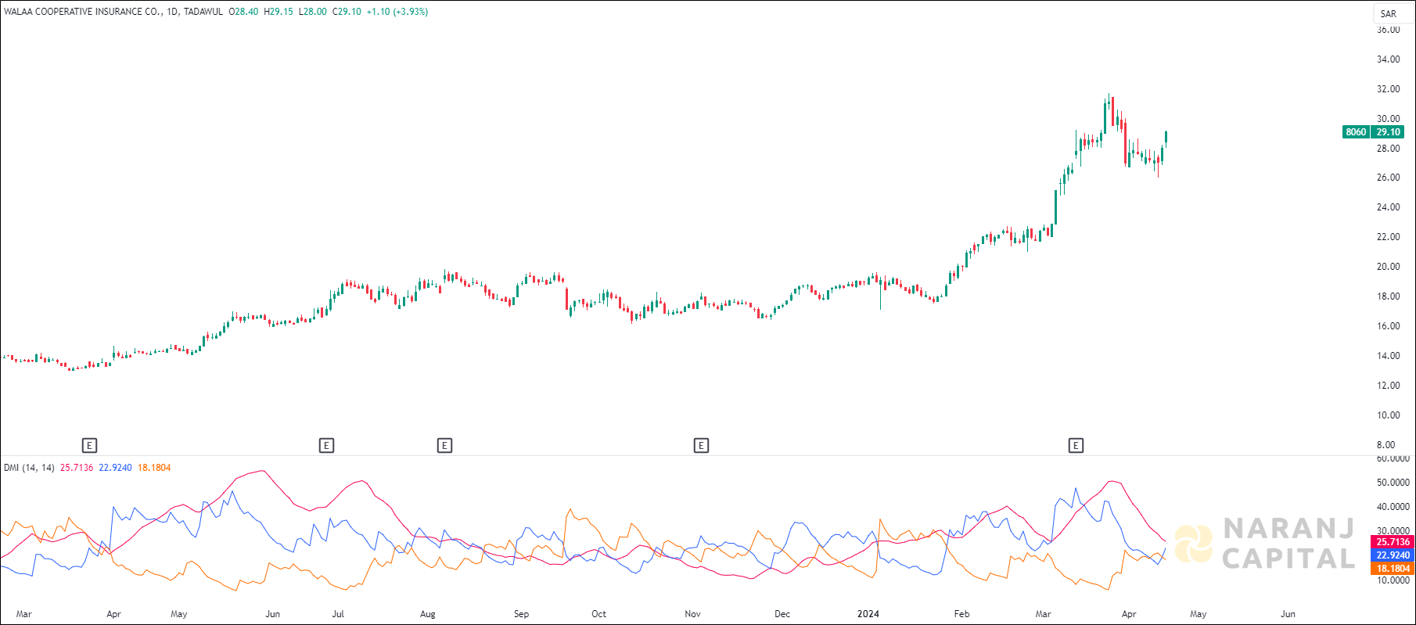
Task: Click the 10.00 price scale label
Action: coord(1389,415)
